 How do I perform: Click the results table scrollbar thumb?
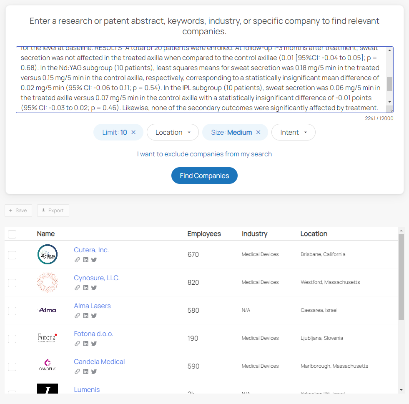[401, 277]
